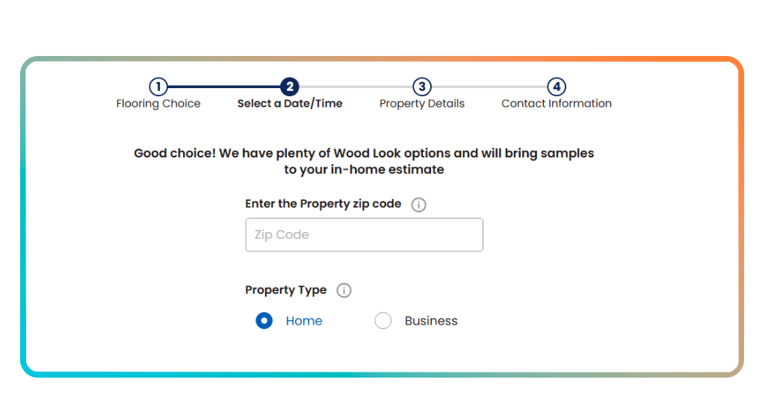This screenshot has height=400, width=765.
Task: Choose the Home label text
Action: 304,321
